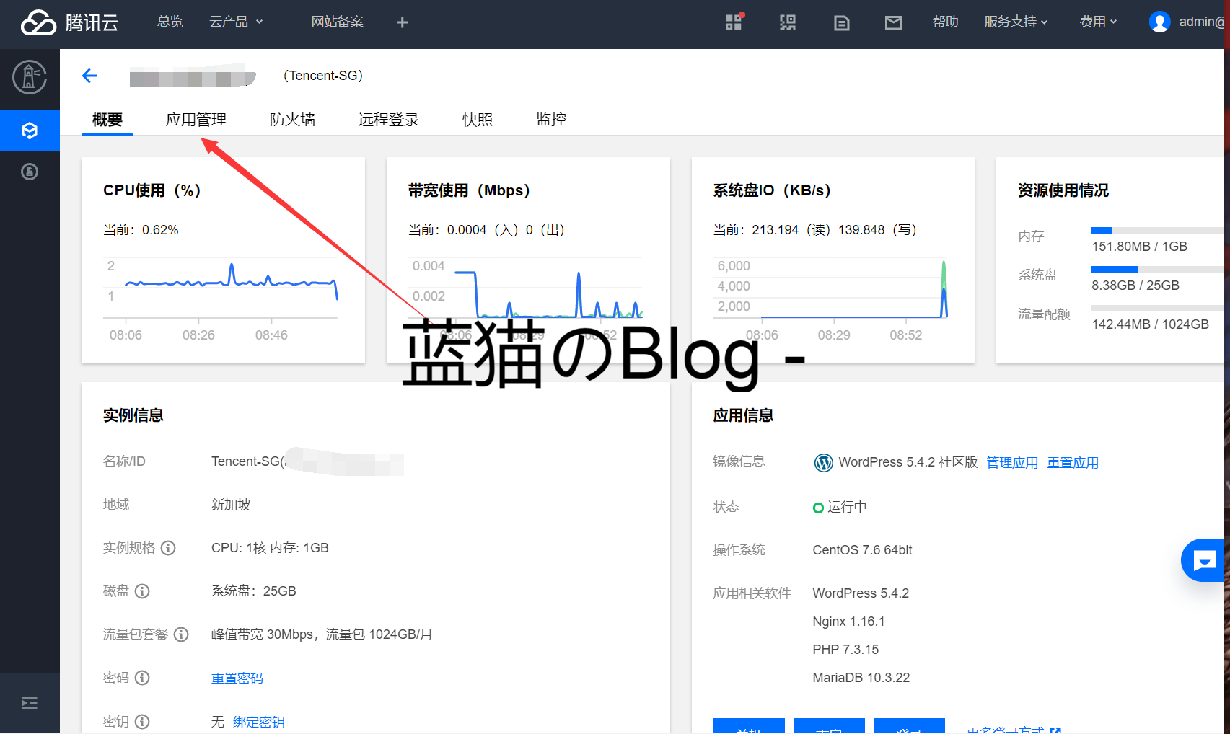The height and width of the screenshot is (734, 1230).
Task: Open the lighthouse server sidebar icon
Action: pos(30,78)
